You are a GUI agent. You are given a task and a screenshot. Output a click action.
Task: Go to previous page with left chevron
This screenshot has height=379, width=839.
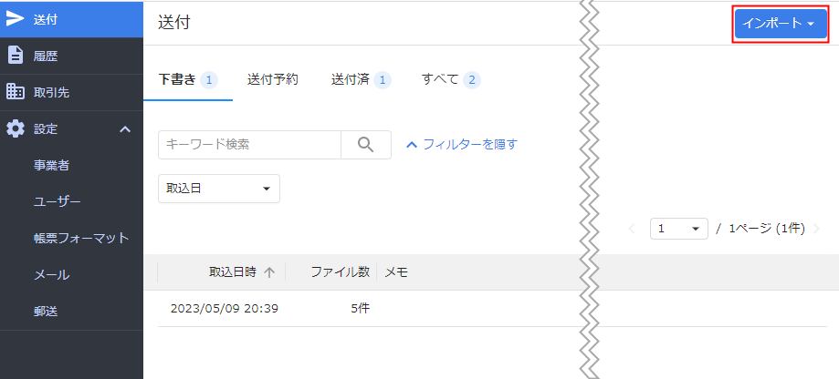tap(632, 229)
